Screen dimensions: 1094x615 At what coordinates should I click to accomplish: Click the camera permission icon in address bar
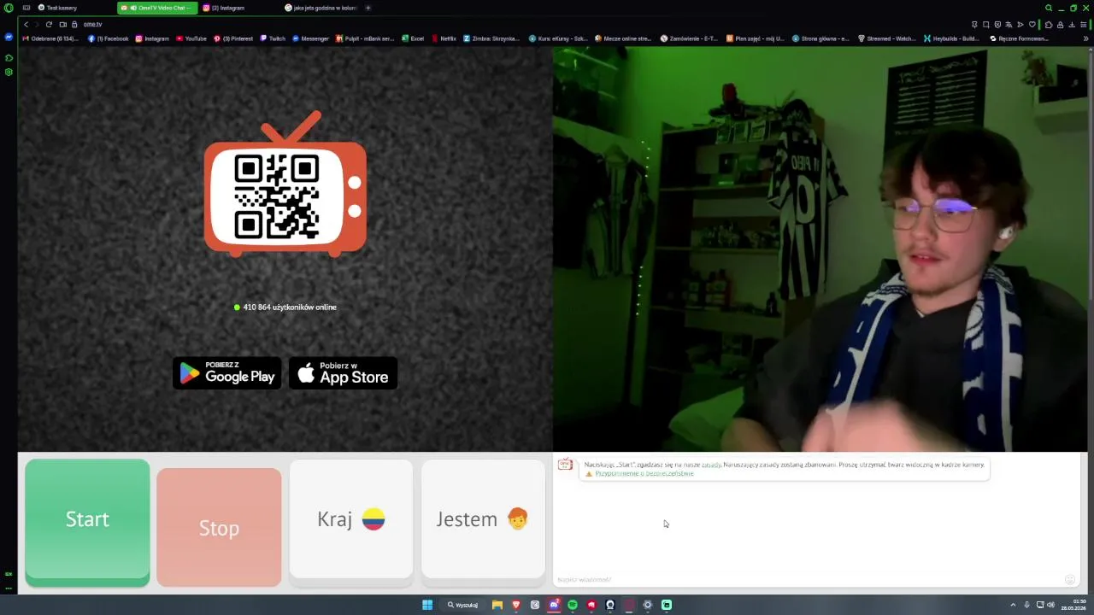tap(62, 25)
